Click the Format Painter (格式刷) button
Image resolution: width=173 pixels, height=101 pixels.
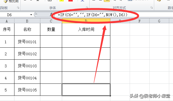click(x=11, y=1)
